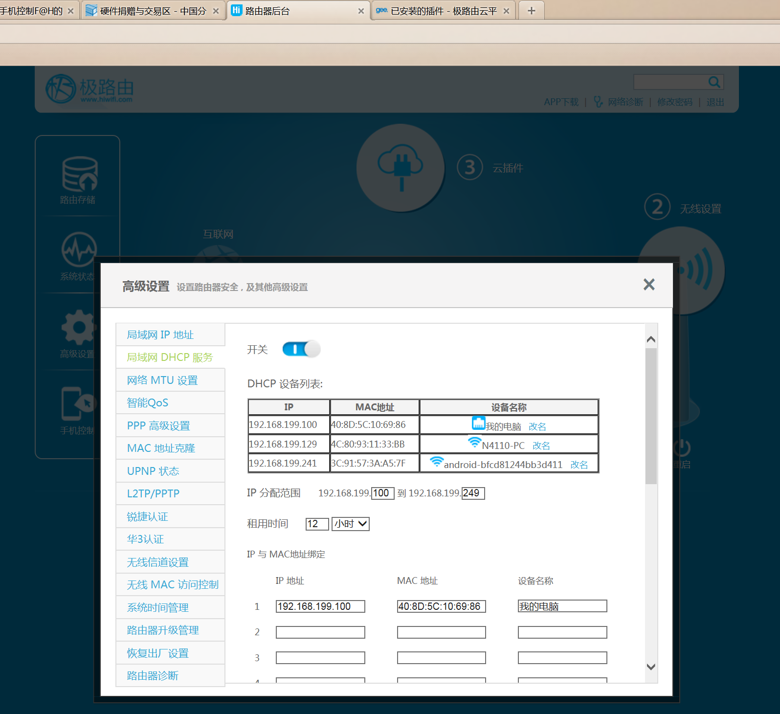Click the wifi icon beside android-bfcd81244bb3d411
The height and width of the screenshot is (714, 780).
coord(436,461)
